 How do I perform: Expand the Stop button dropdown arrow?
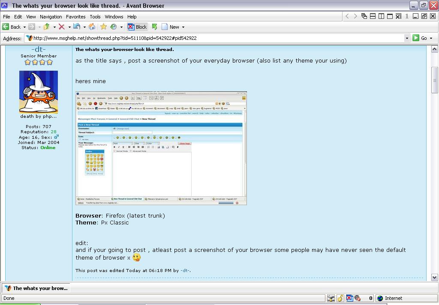click(x=69, y=27)
